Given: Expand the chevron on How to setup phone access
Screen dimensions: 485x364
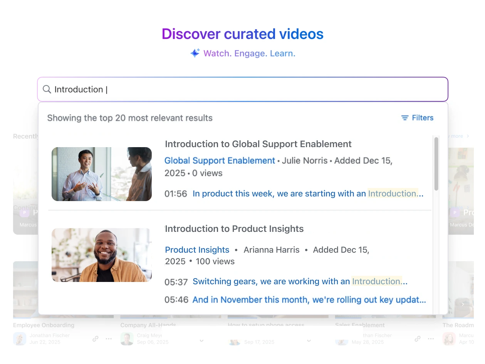Looking at the screenshot, I should (x=309, y=341).
